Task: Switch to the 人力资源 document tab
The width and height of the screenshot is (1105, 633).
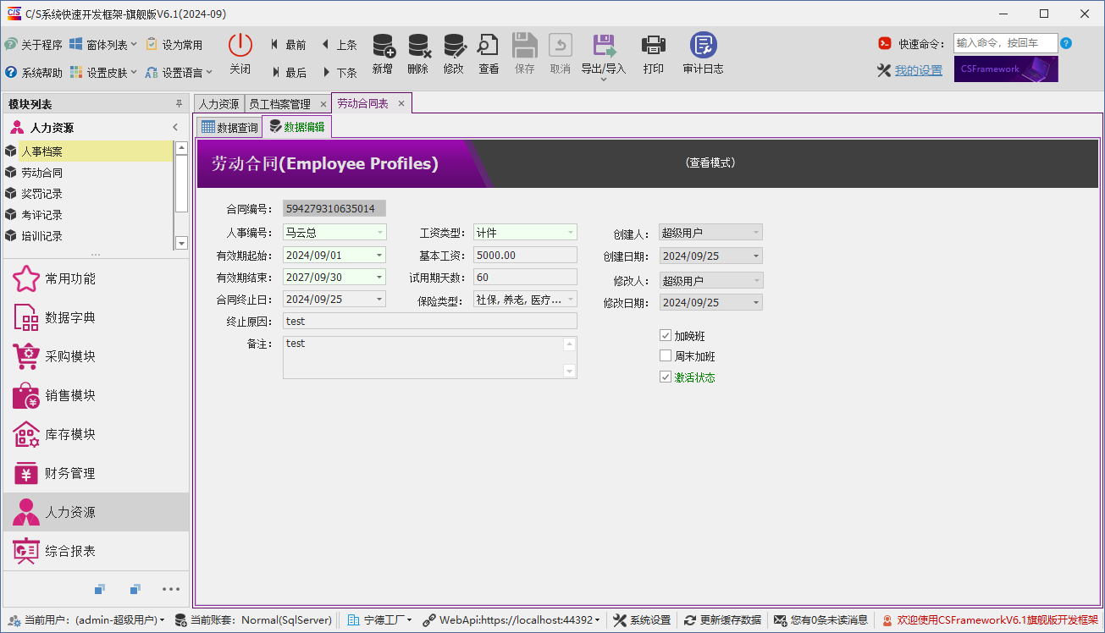Action: (x=219, y=104)
